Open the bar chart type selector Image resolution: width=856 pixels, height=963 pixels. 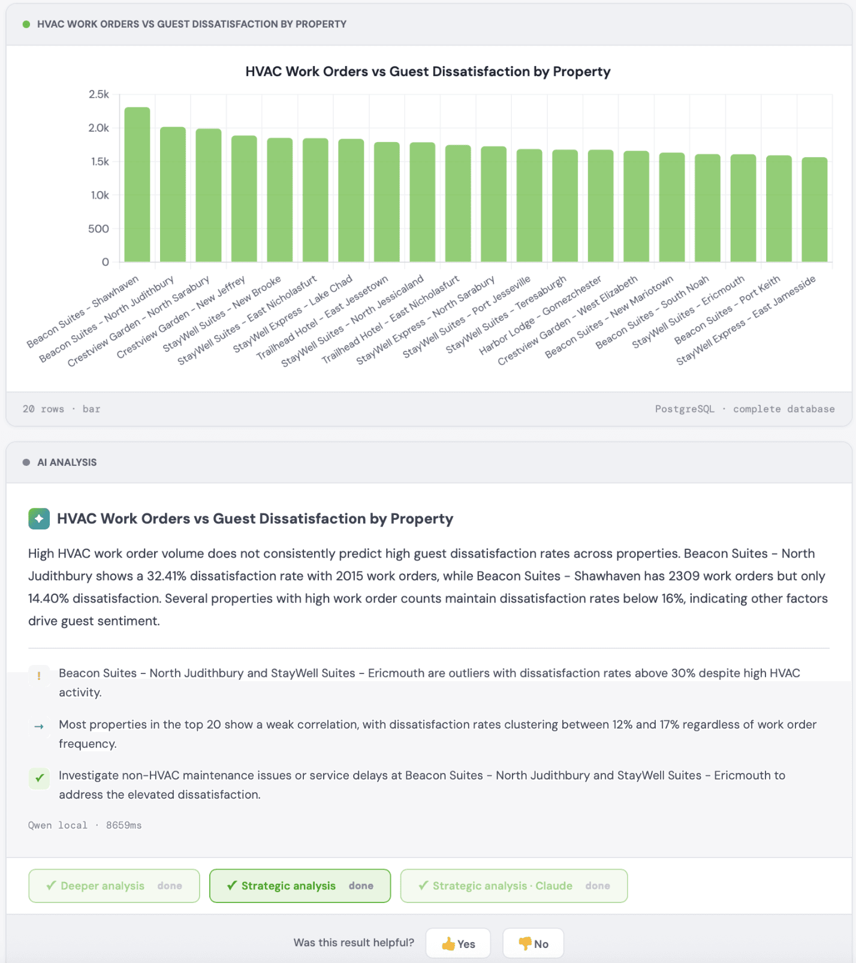(x=91, y=409)
